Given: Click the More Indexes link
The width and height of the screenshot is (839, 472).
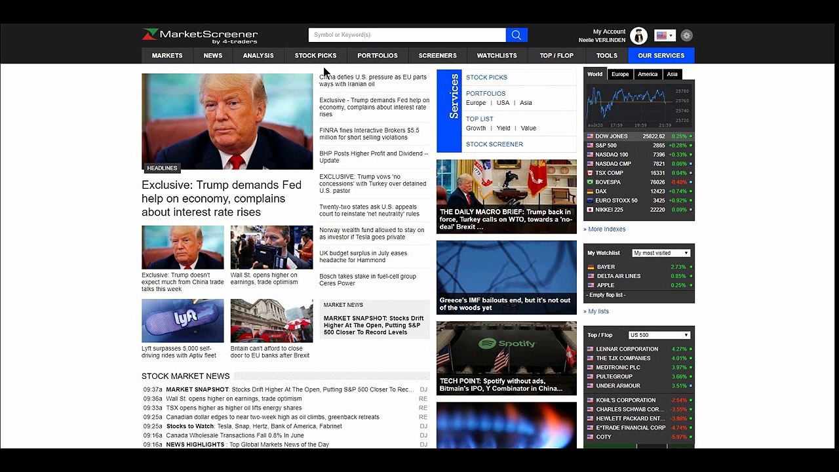Looking at the screenshot, I should 604,229.
